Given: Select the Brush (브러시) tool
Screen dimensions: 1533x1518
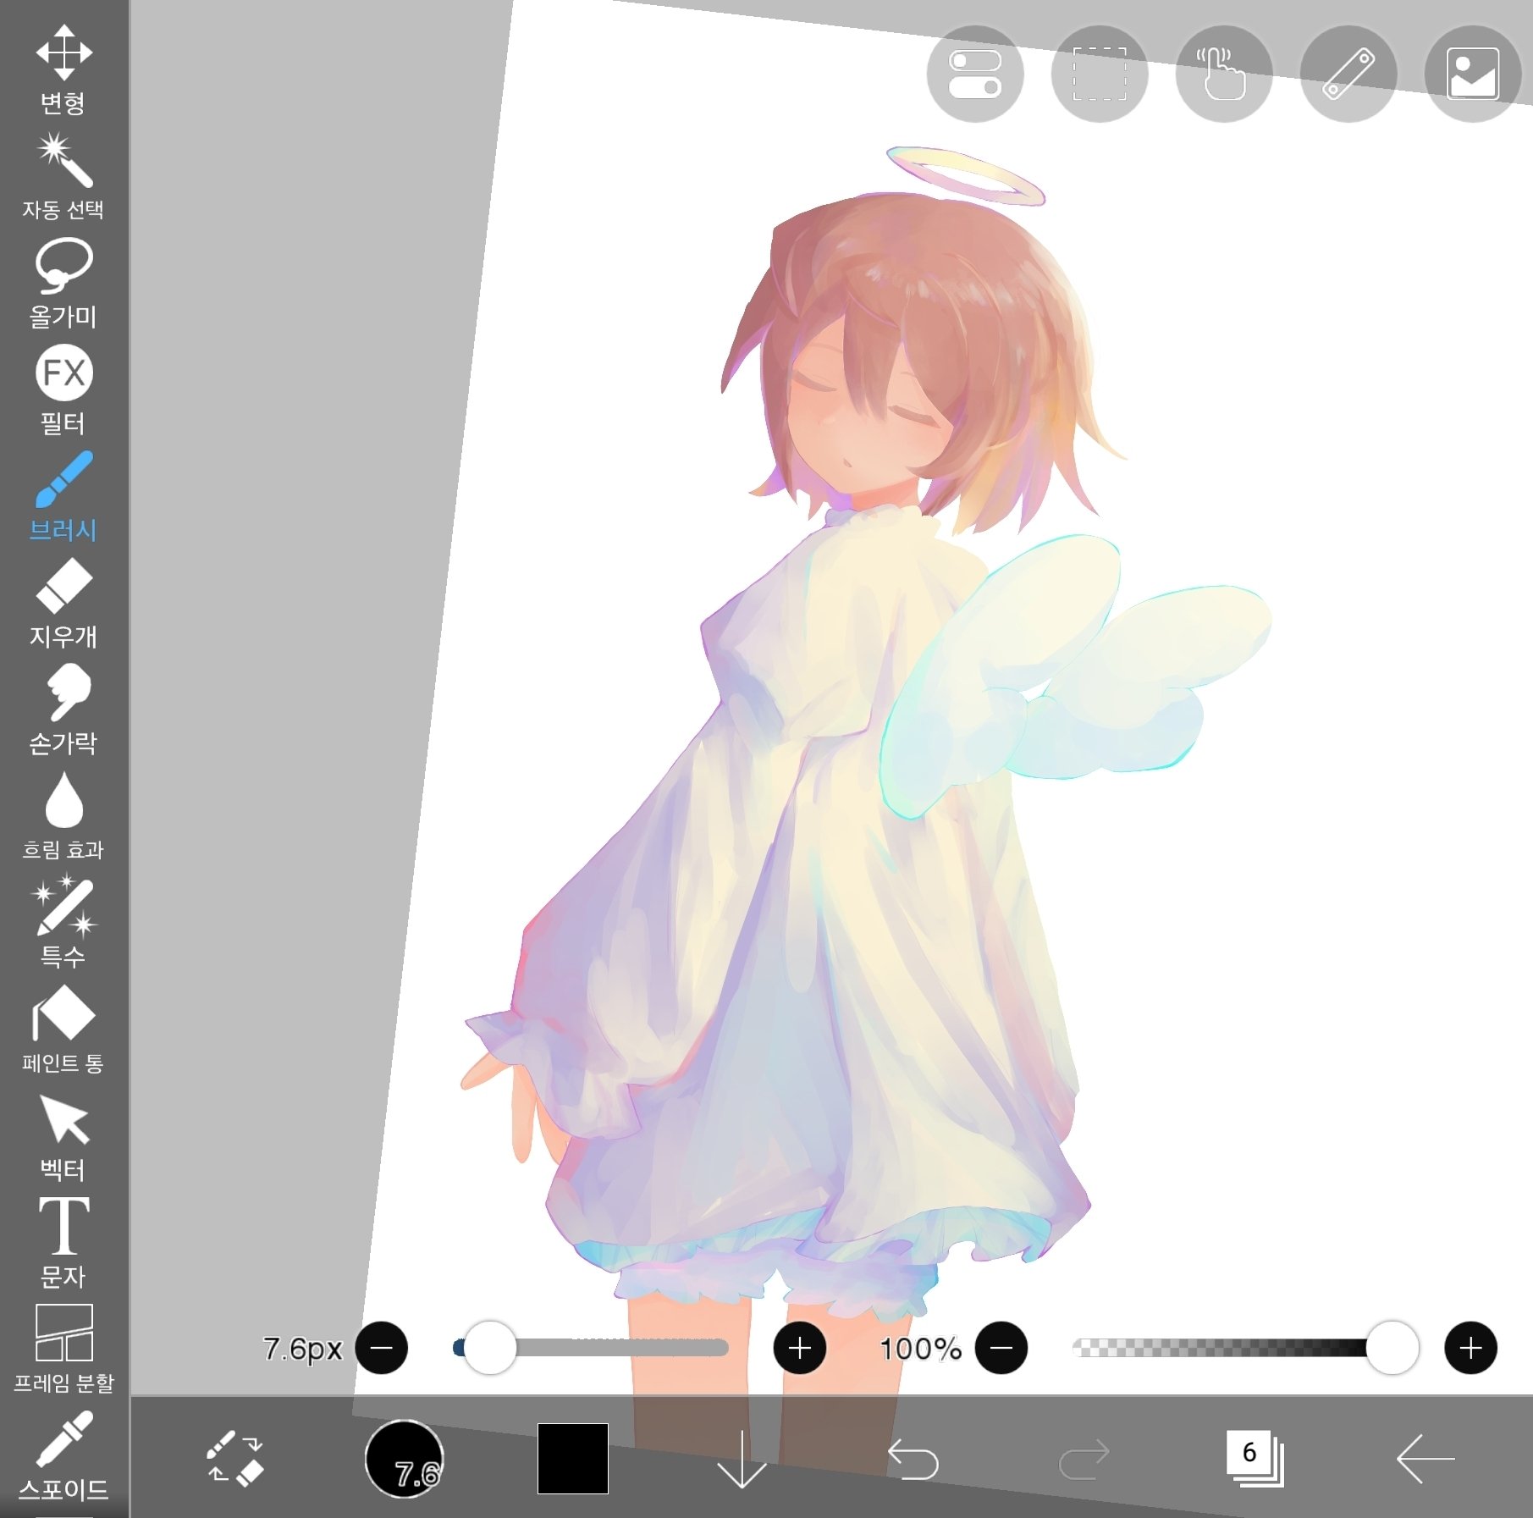Looking at the screenshot, I should tap(63, 496).
